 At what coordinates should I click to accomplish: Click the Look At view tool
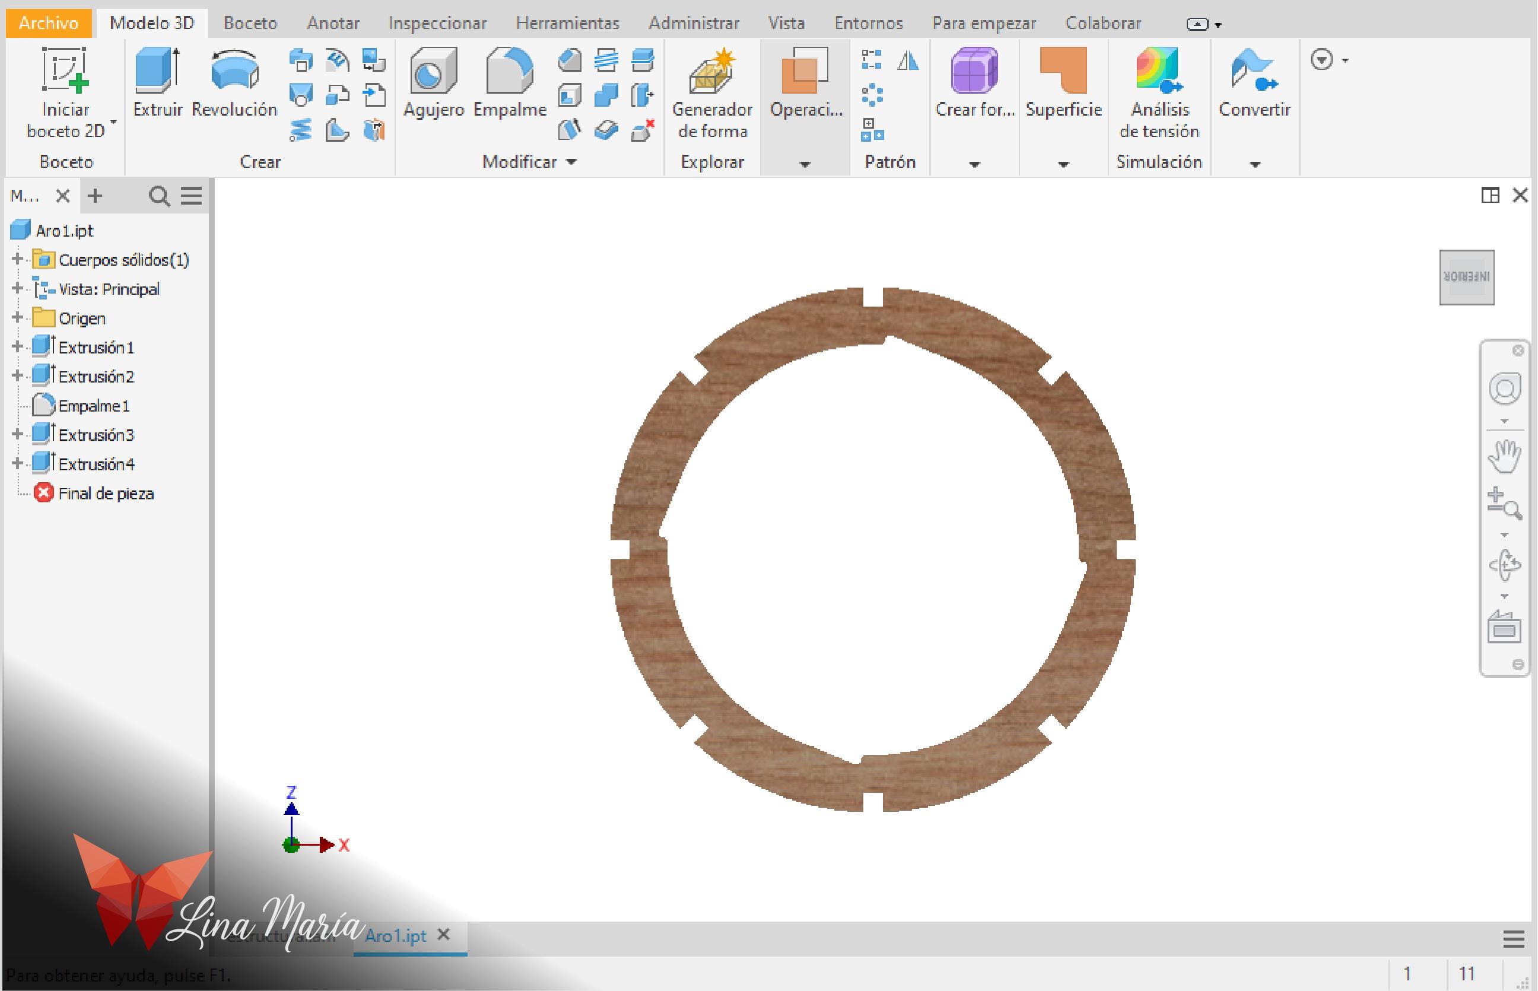point(1505,627)
